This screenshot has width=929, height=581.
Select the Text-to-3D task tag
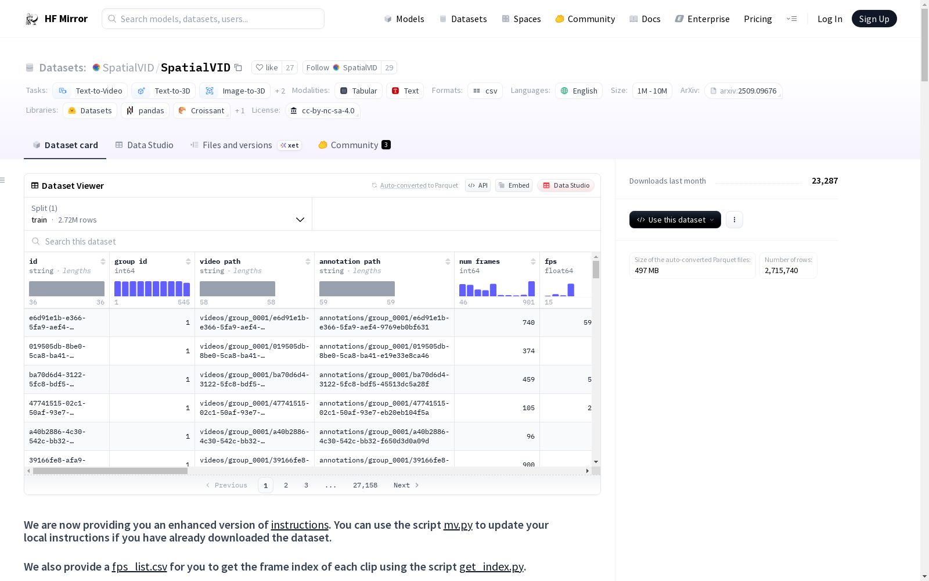click(x=163, y=91)
